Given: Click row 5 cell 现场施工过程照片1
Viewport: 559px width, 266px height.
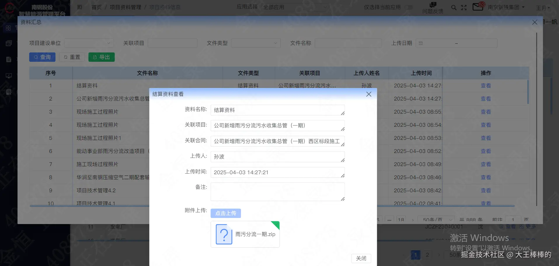Looking at the screenshot, I should [x=99, y=138].
